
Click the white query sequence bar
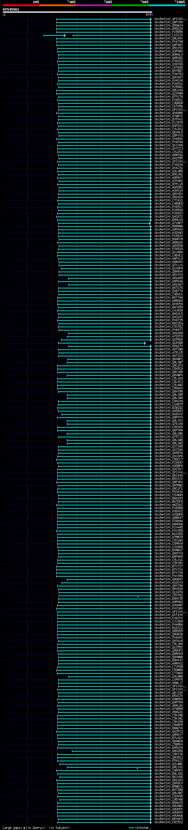click(78, 12)
